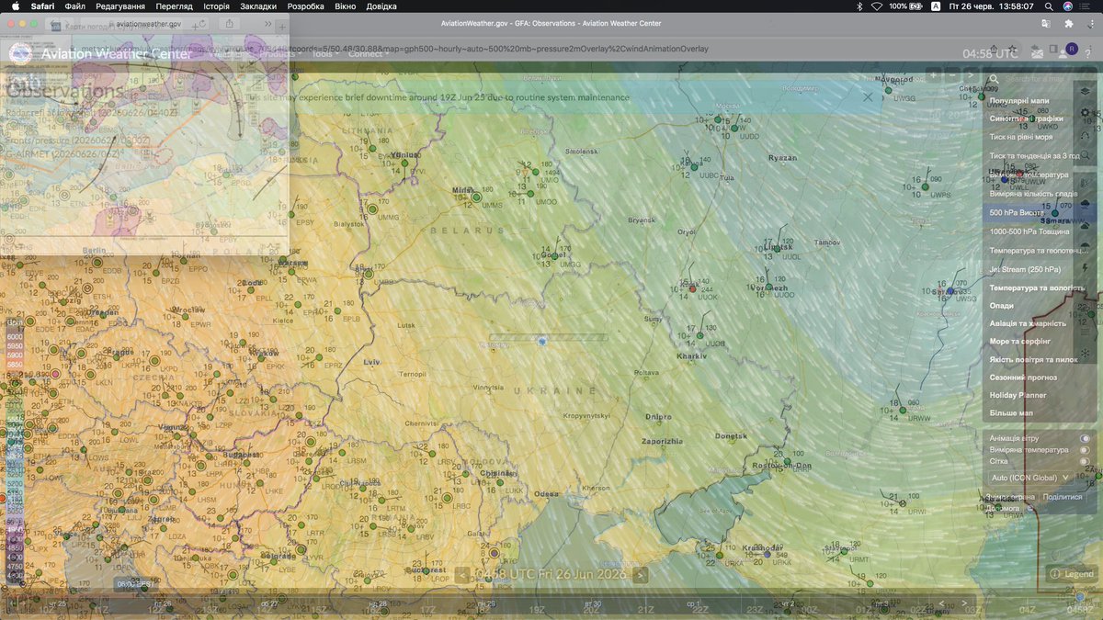Jump to 22Z on bottom timeline

[701, 609]
